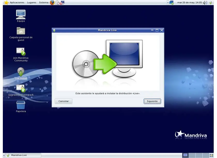
Task: Click Cancelar to abort the installer
Action: point(64,101)
